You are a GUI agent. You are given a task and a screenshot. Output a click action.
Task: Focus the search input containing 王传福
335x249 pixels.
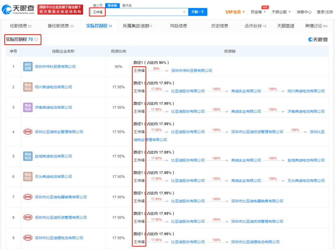[139, 12]
